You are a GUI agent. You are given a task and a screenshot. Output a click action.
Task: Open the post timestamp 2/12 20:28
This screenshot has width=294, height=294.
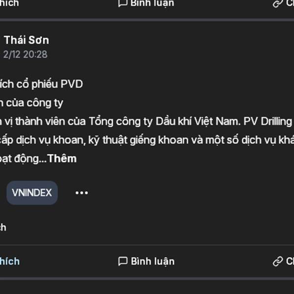[x=25, y=54]
